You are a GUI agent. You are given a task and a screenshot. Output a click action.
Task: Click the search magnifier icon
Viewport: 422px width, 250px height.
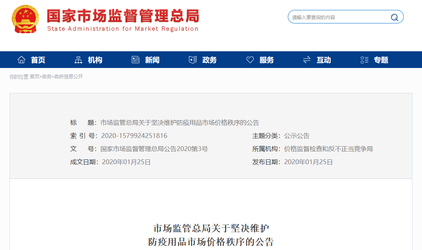tap(394, 17)
